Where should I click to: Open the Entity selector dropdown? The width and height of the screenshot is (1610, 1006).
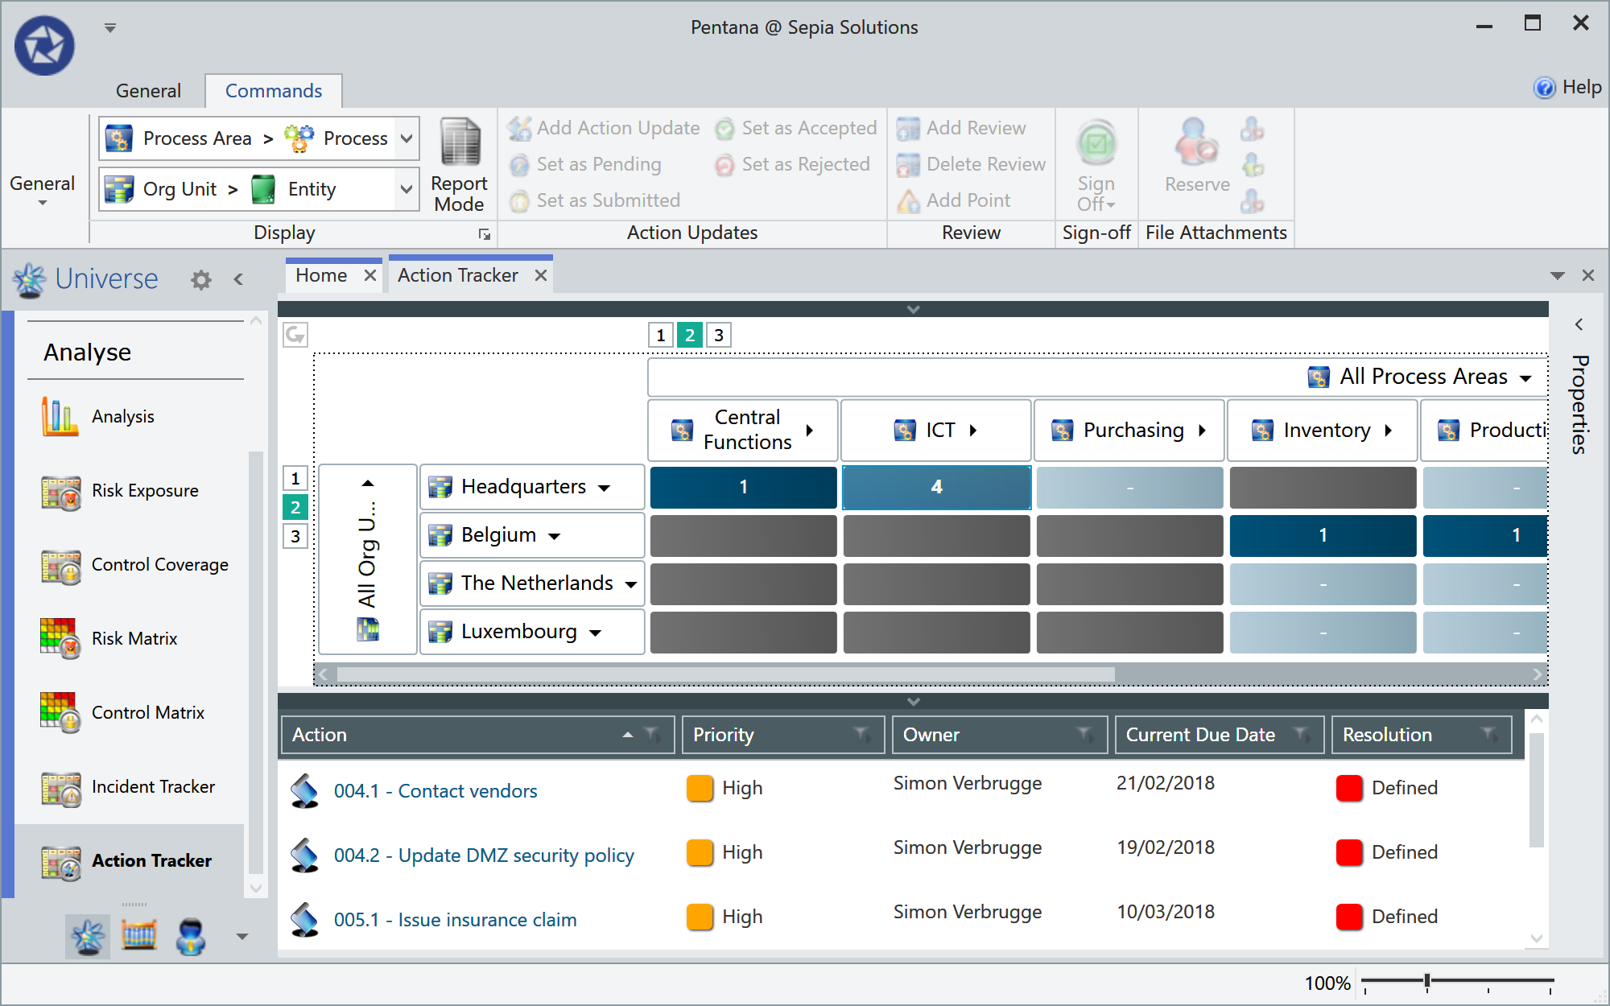406,188
